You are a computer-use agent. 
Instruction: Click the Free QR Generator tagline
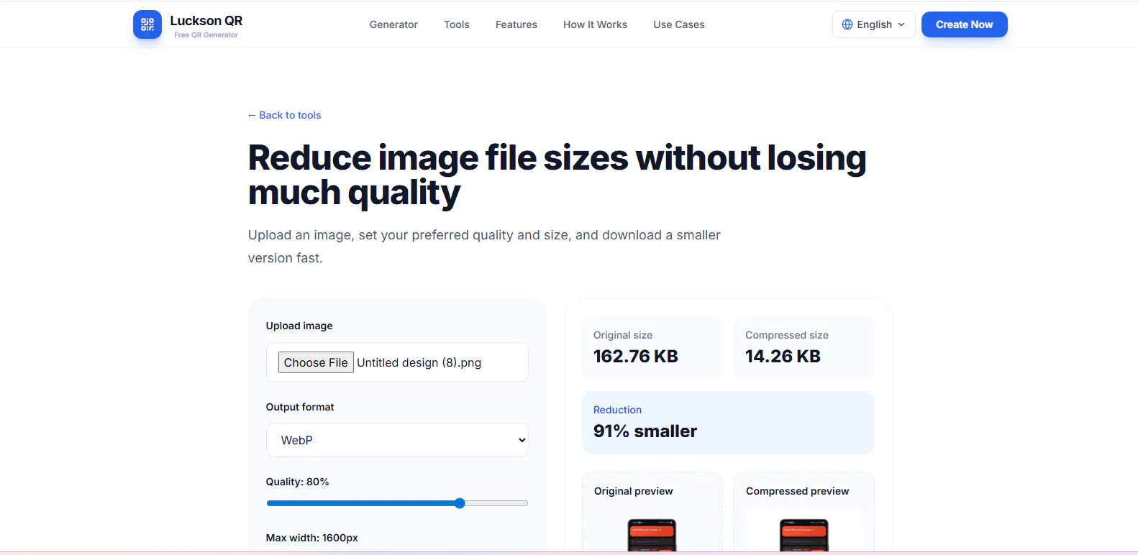[x=206, y=35]
